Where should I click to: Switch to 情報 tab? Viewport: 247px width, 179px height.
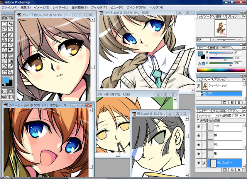pyautogui.click(x=218, y=16)
